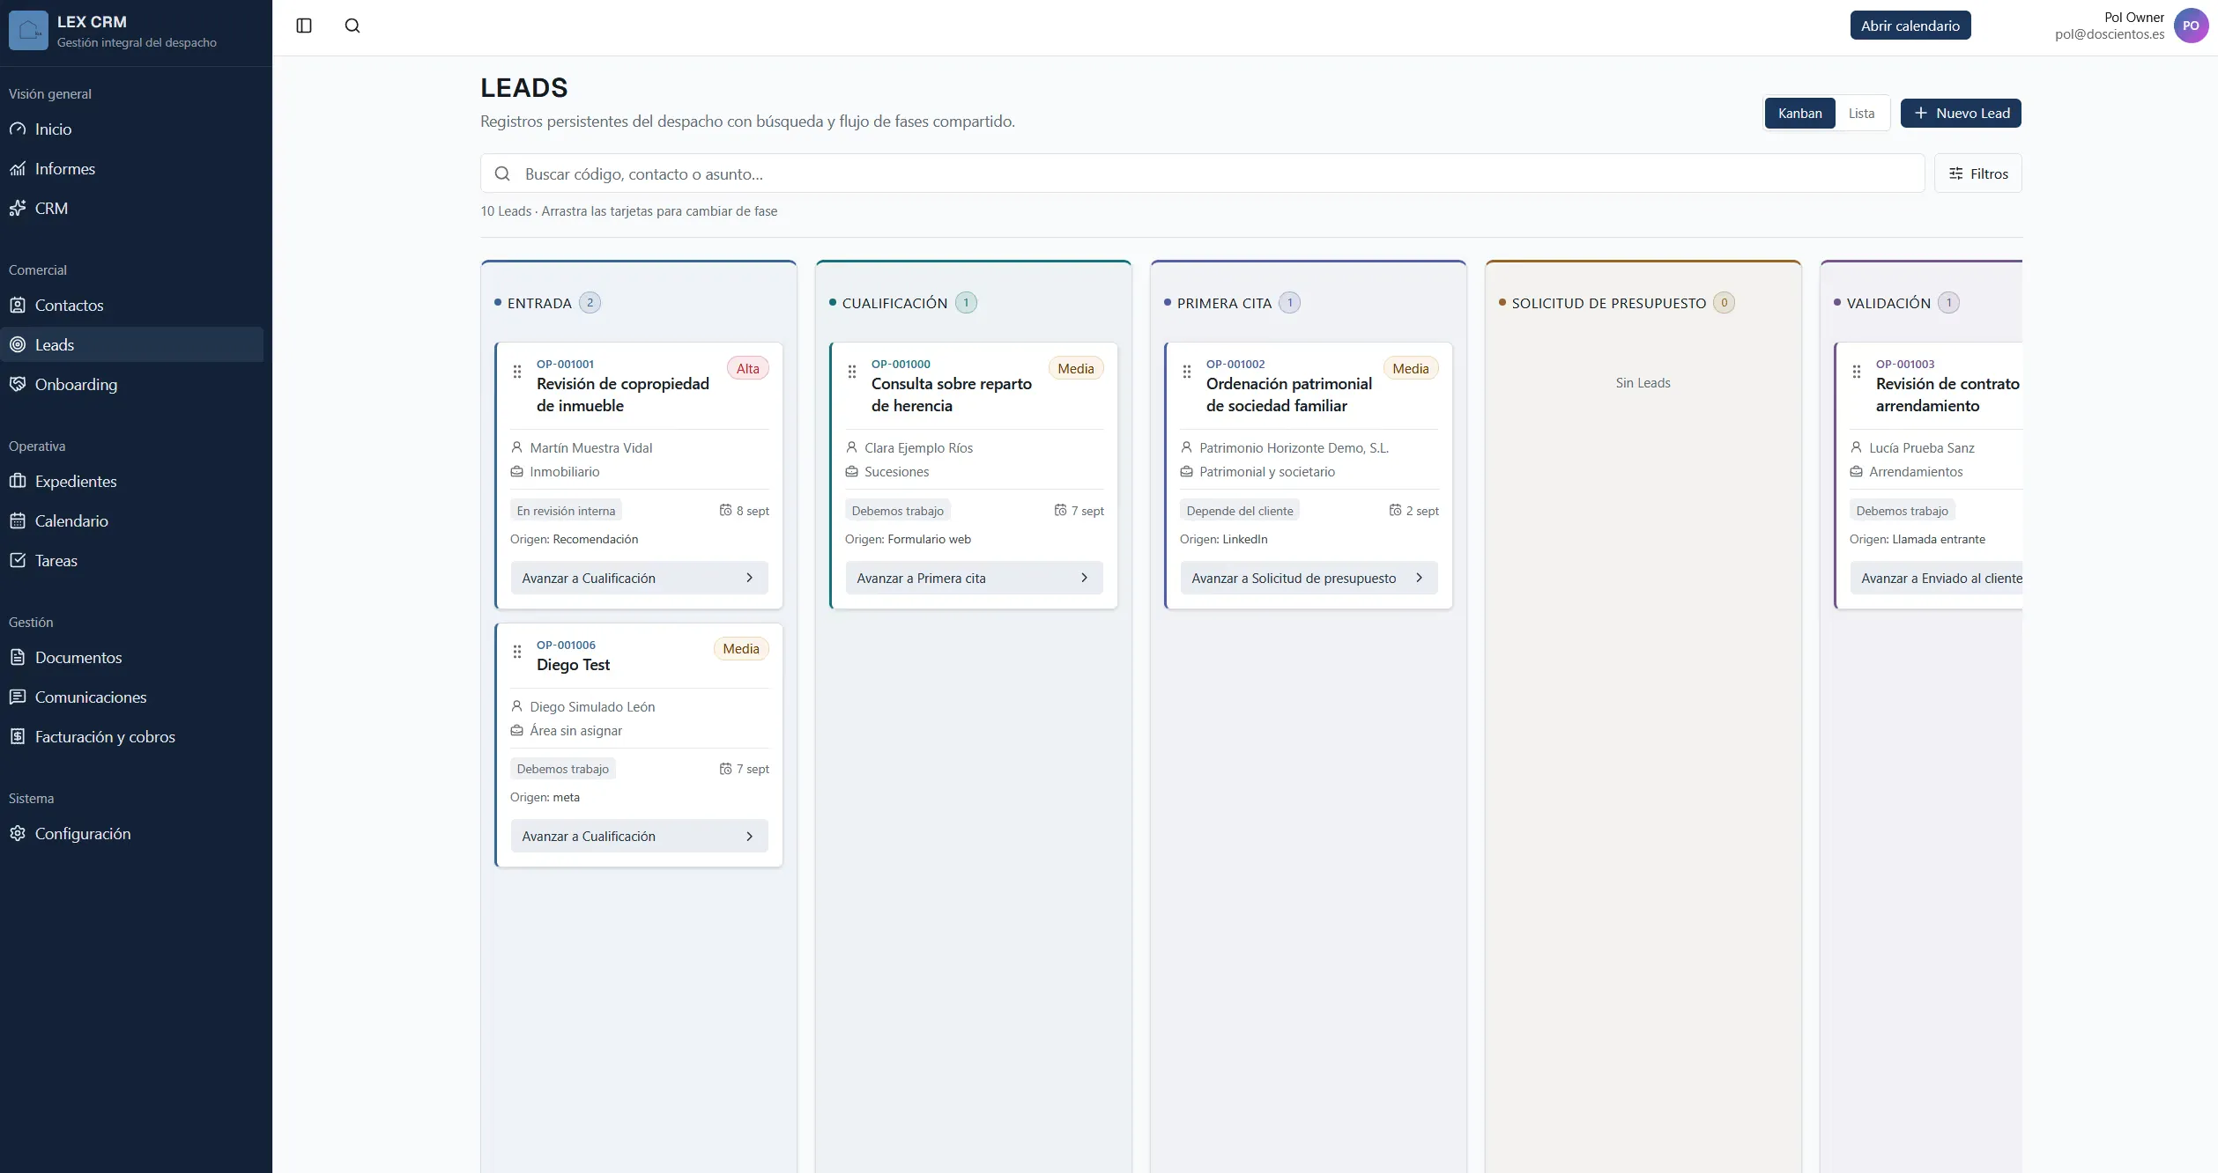2218x1173 pixels.
Task: Switch to Lista view
Action: click(1861, 113)
